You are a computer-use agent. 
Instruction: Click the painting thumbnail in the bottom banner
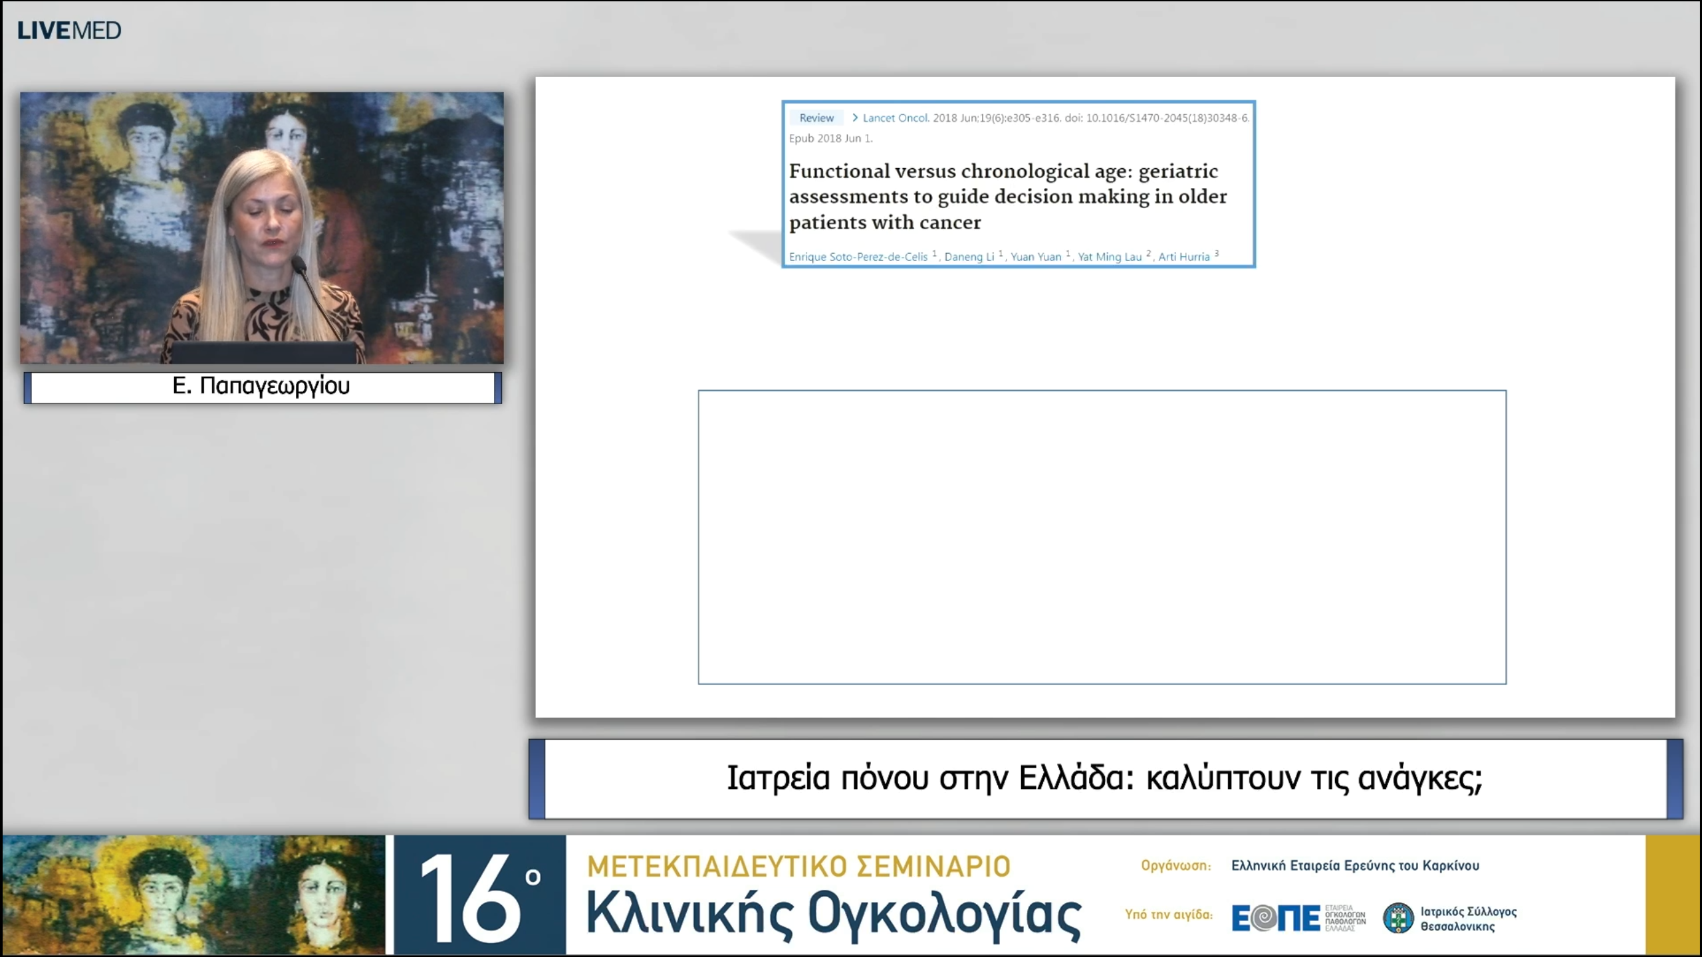194,895
